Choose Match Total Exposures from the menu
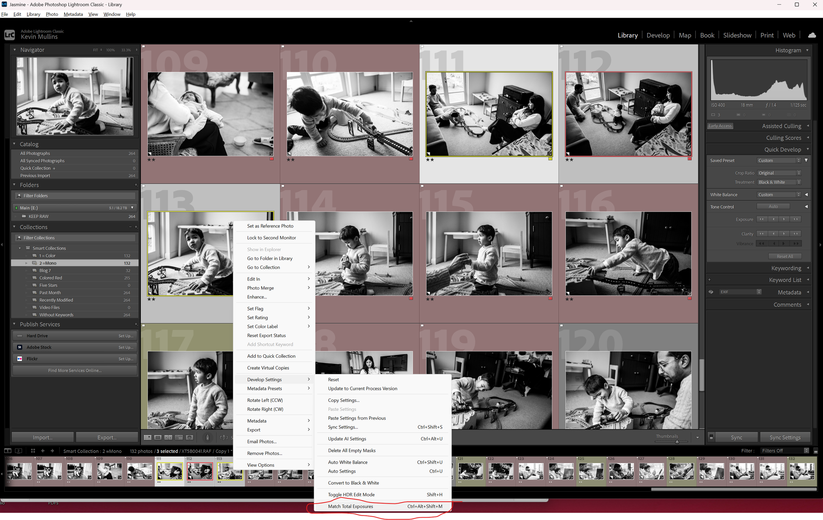823x520 pixels. coord(350,506)
